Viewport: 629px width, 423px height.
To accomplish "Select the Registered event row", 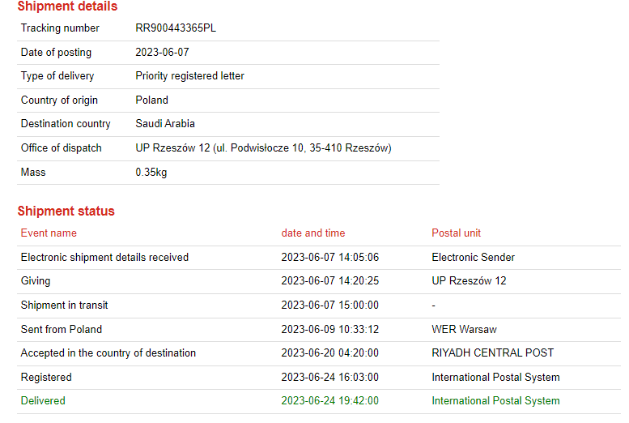I will (x=46, y=378).
